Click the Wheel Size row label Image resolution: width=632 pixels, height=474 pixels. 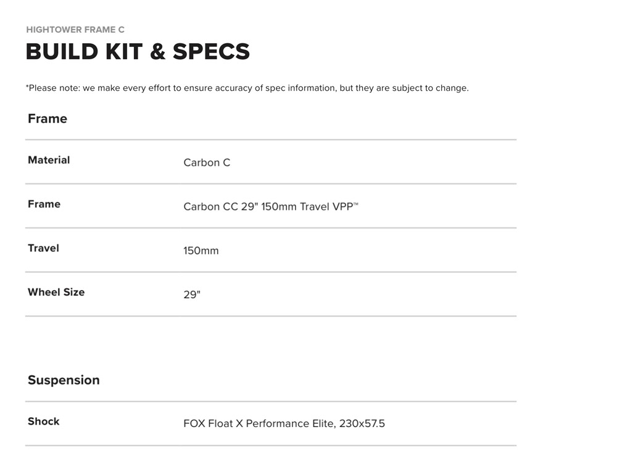click(56, 292)
